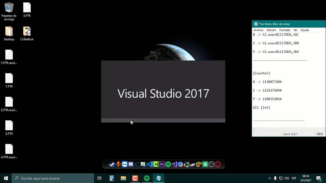The image size is (326, 183).
Task: Open Discord from the dock
Action: click(x=131, y=164)
